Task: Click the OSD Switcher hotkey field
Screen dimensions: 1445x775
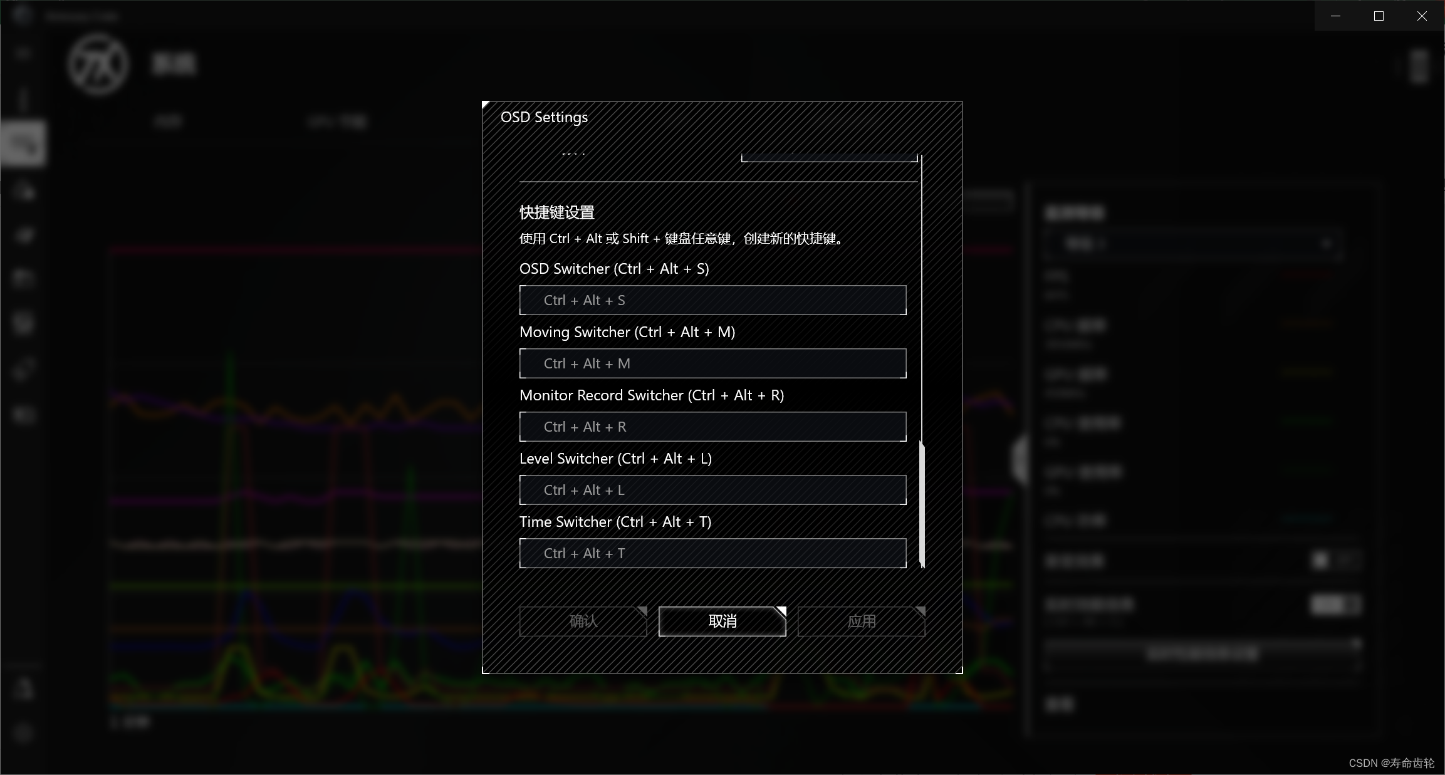Action: coord(712,300)
